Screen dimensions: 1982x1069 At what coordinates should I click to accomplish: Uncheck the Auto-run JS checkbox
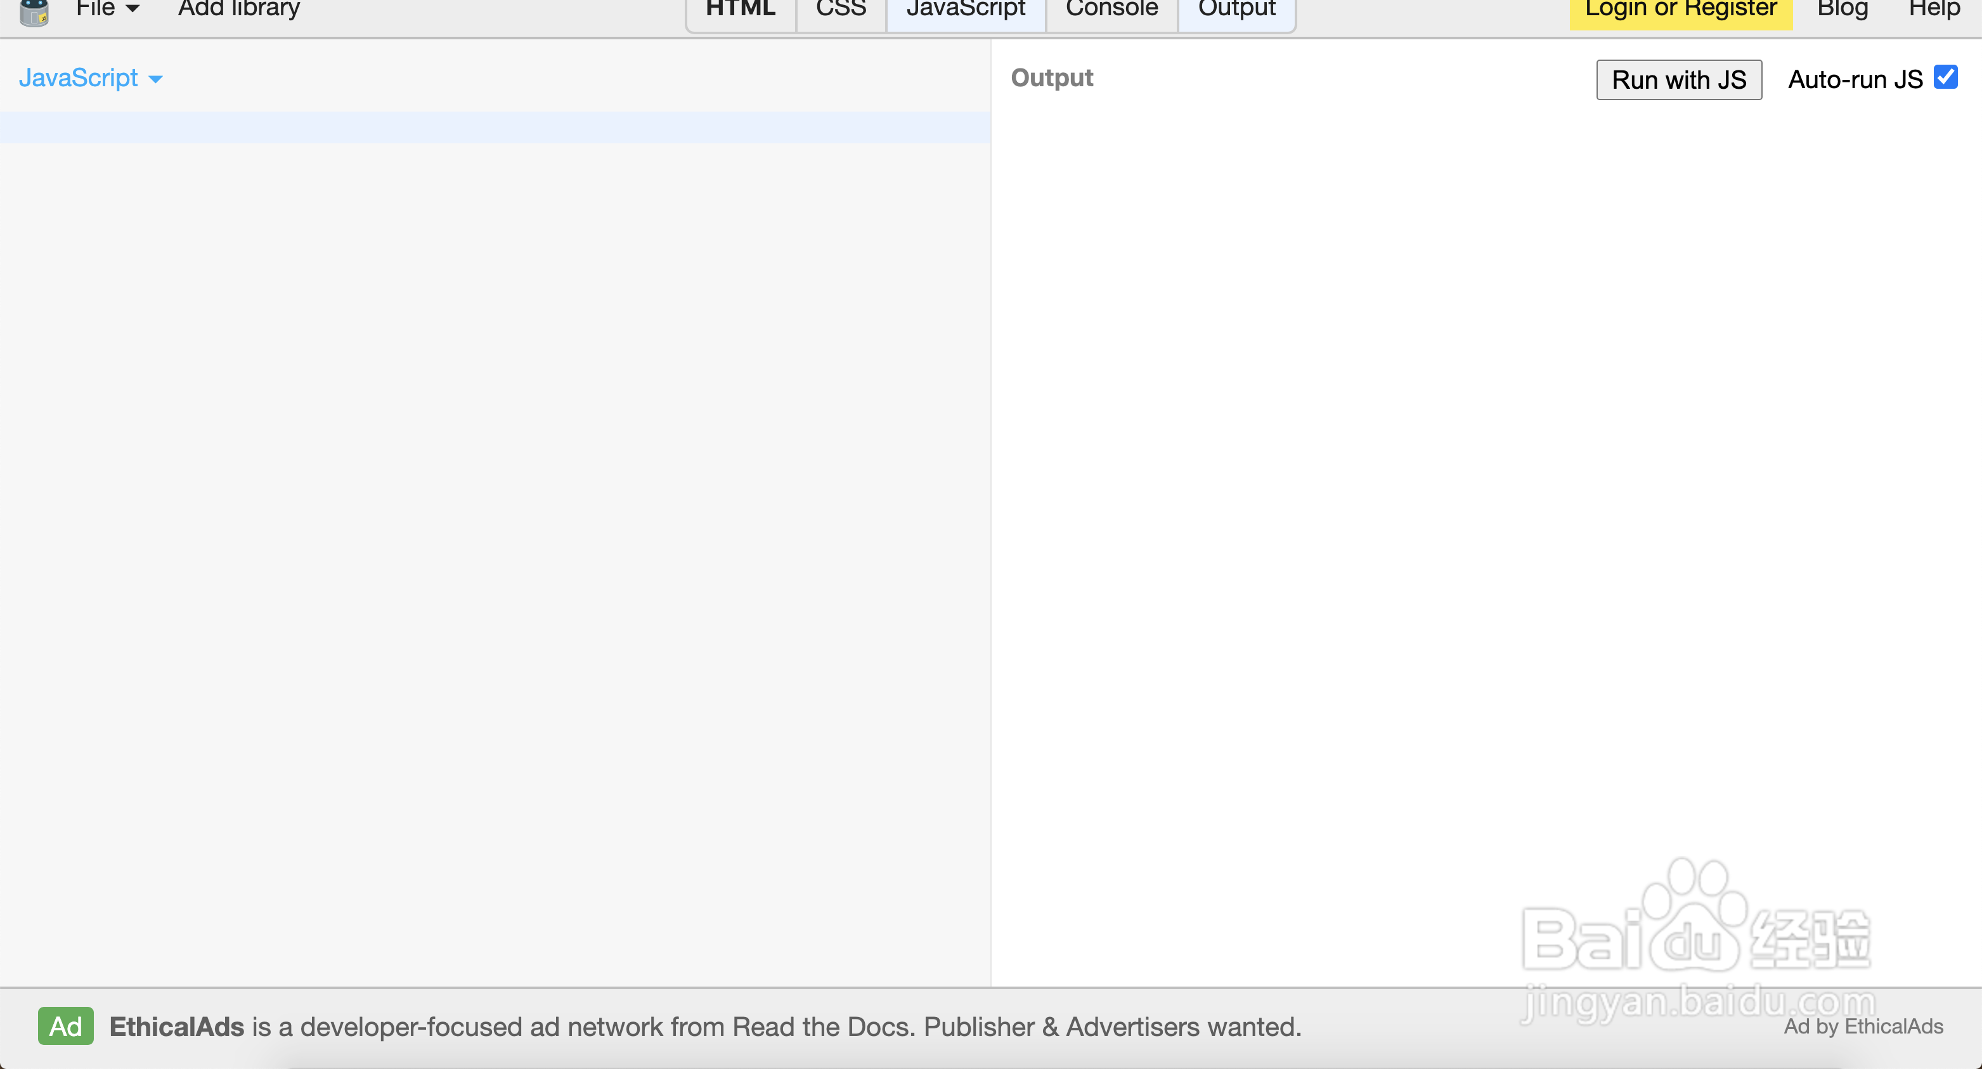tap(1945, 78)
